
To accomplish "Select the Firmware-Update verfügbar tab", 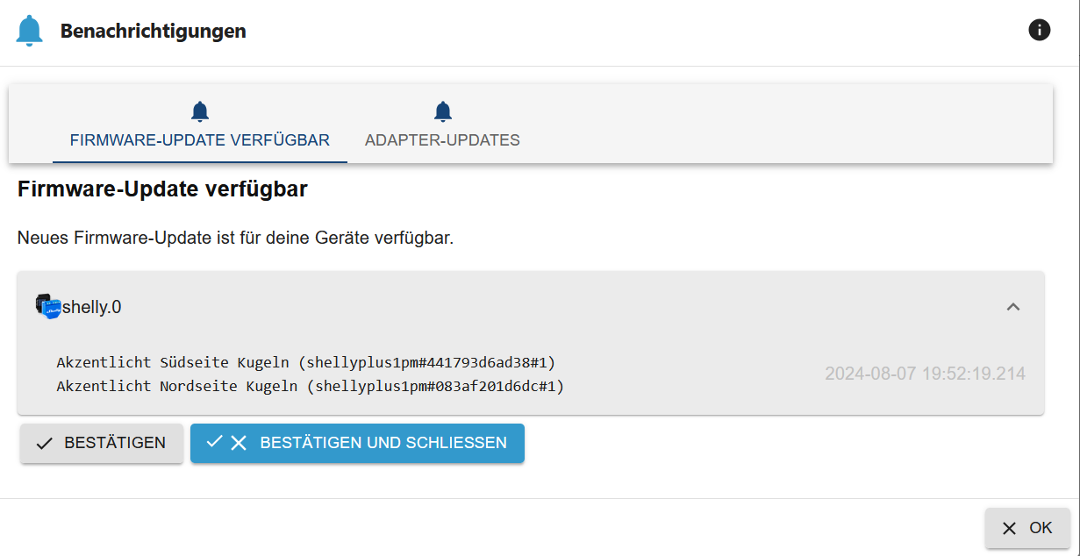I will coord(200,140).
